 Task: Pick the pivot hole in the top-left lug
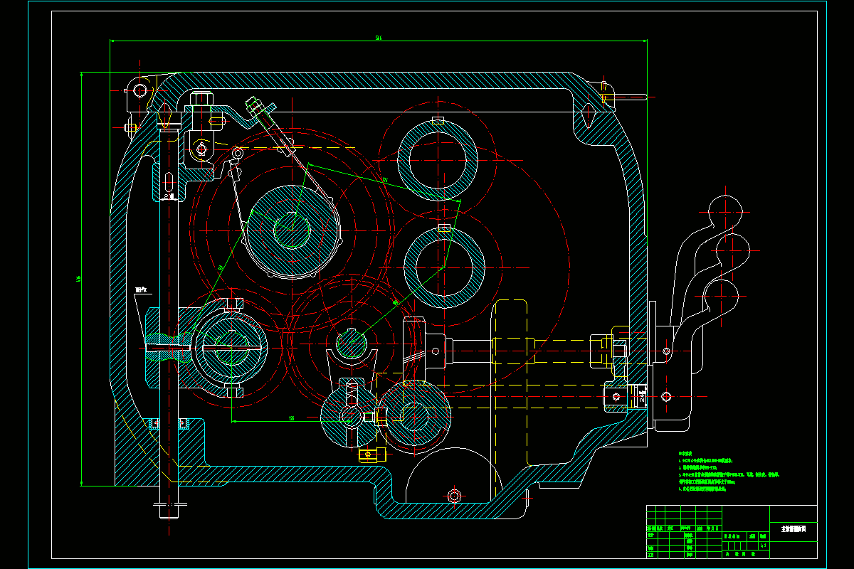click(x=139, y=90)
